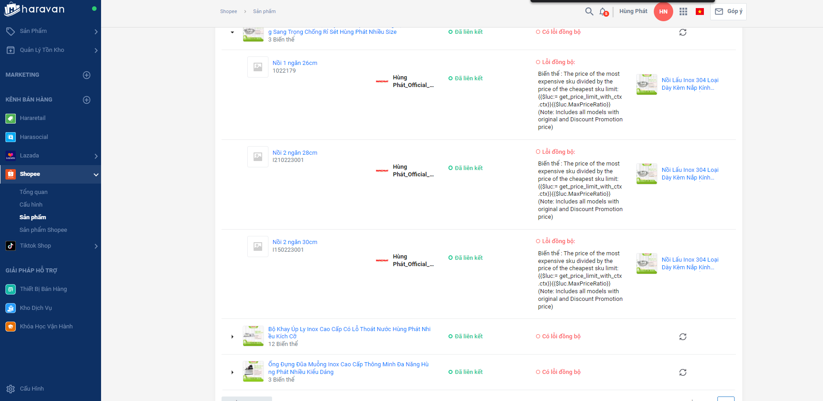The height and width of the screenshot is (401, 823).
Task: Click Nồi Lẩu thumbnail beside 26cm variant
Action: 647,84
